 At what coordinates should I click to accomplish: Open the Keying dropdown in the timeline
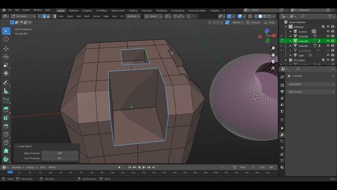pyautogui.click(x=32, y=167)
